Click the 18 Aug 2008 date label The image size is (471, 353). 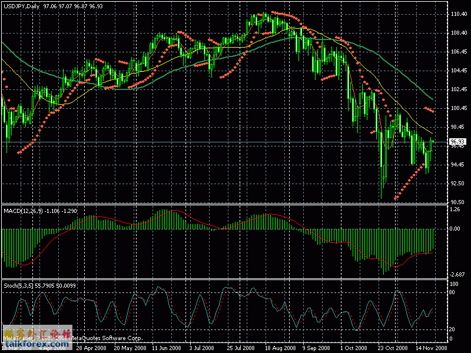pos(280,348)
